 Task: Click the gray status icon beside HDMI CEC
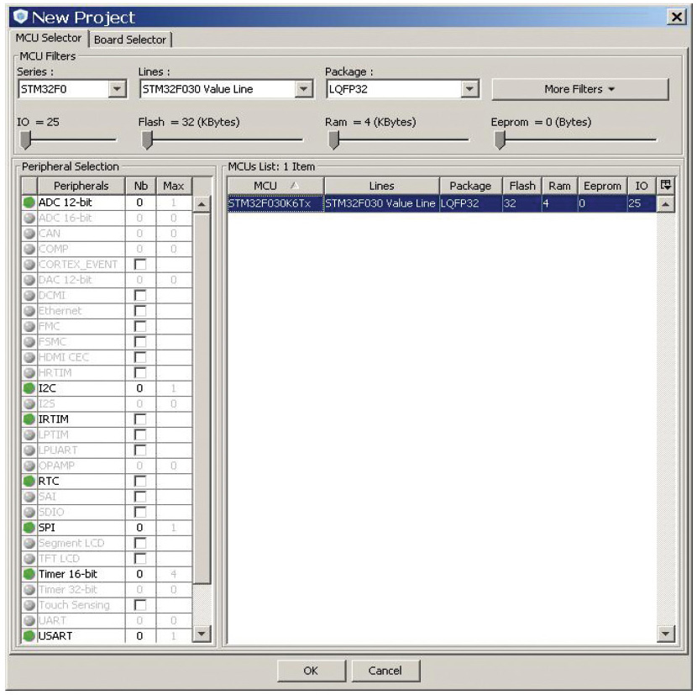(x=29, y=357)
